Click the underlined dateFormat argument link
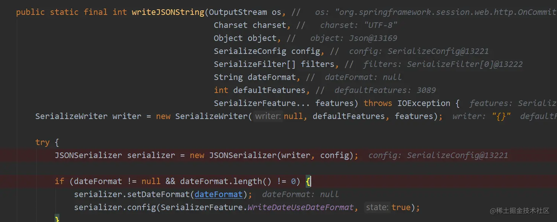The height and width of the screenshot is (222, 557). tap(219, 194)
